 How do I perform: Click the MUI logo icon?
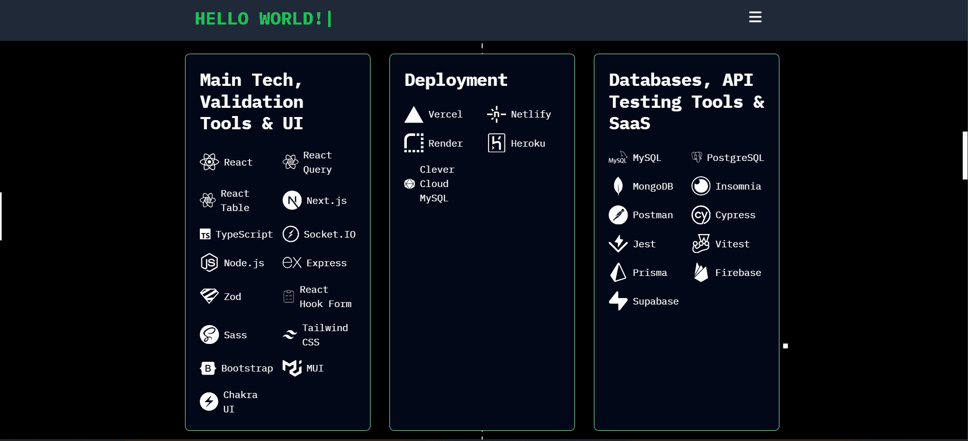292,368
